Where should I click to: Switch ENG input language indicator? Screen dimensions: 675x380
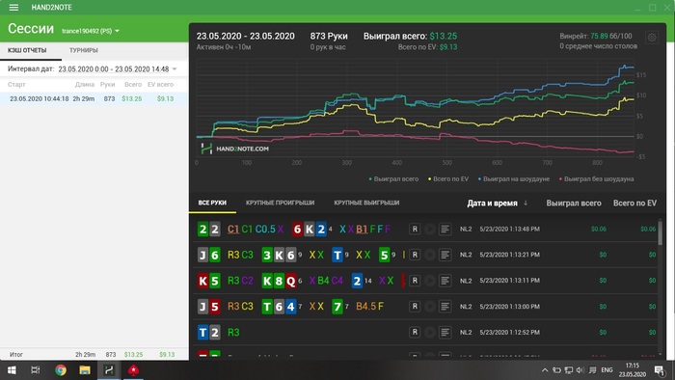pos(607,370)
